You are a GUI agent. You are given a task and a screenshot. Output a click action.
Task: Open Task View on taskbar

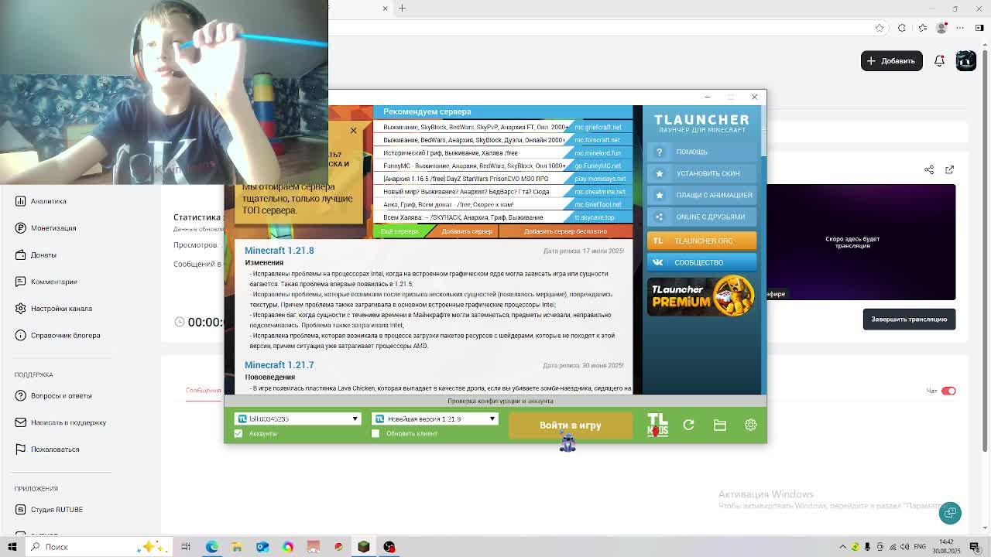coord(186,547)
